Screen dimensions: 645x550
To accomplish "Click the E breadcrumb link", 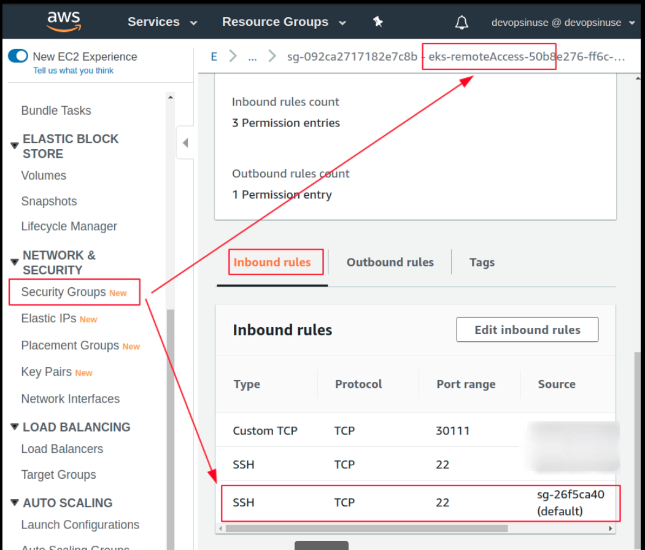I will coord(214,56).
